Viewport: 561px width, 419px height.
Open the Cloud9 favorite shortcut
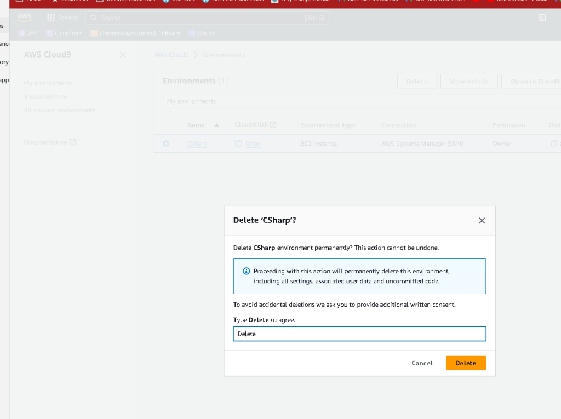[202, 33]
